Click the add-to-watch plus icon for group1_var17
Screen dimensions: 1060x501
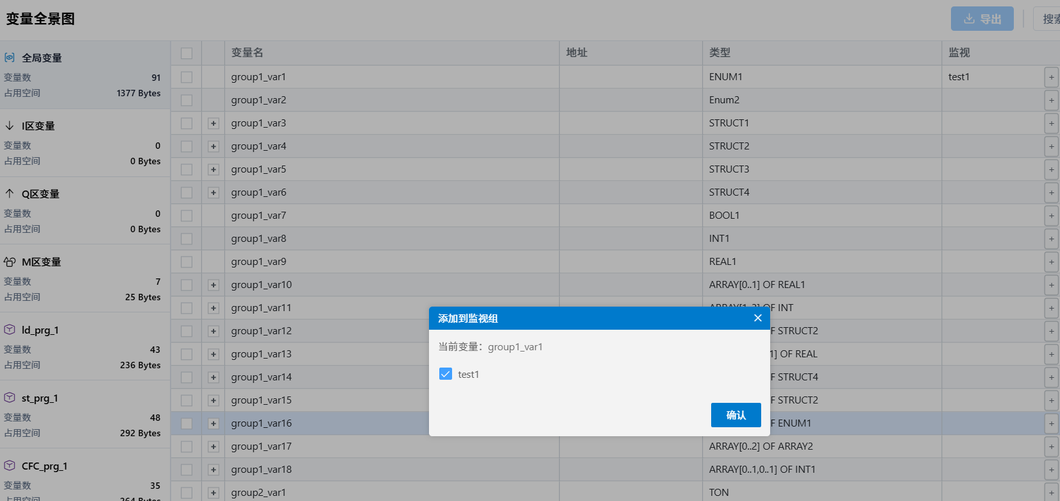[x=1051, y=446]
